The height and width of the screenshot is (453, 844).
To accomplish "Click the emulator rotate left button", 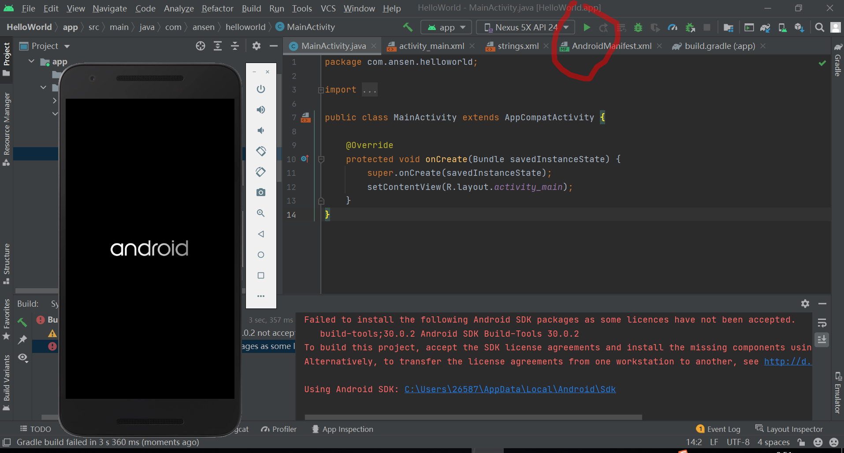I will click(261, 151).
